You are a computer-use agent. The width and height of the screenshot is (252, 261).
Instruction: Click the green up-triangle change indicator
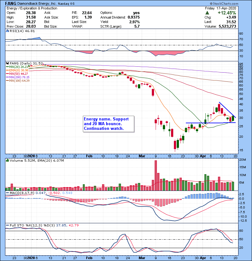[x=207, y=13]
